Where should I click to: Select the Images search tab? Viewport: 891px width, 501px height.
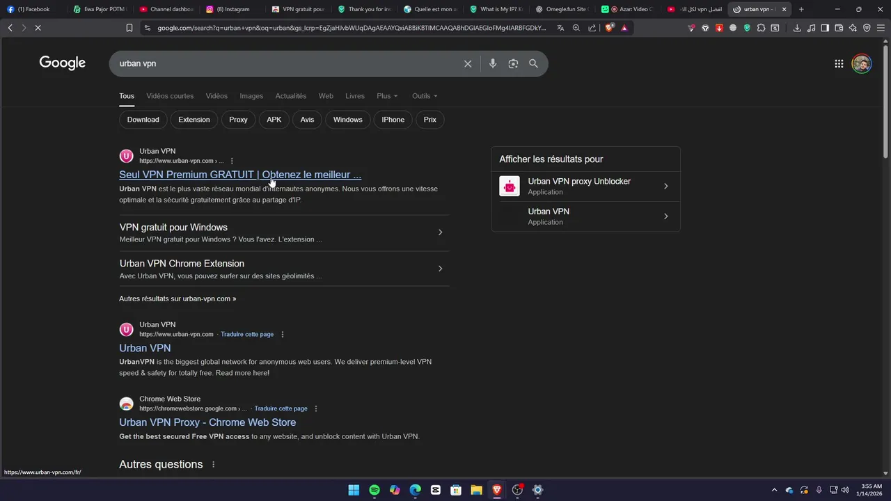pos(251,96)
